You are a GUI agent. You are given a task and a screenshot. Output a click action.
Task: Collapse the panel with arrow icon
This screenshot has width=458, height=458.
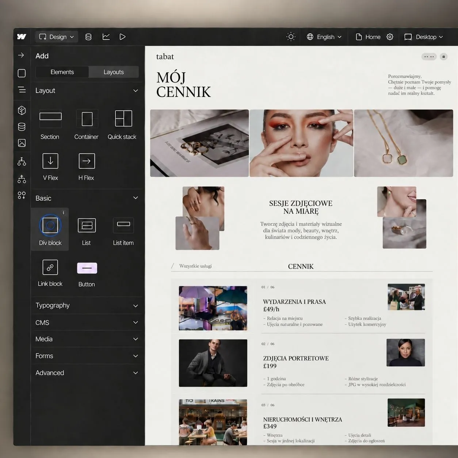pyautogui.click(x=21, y=55)
